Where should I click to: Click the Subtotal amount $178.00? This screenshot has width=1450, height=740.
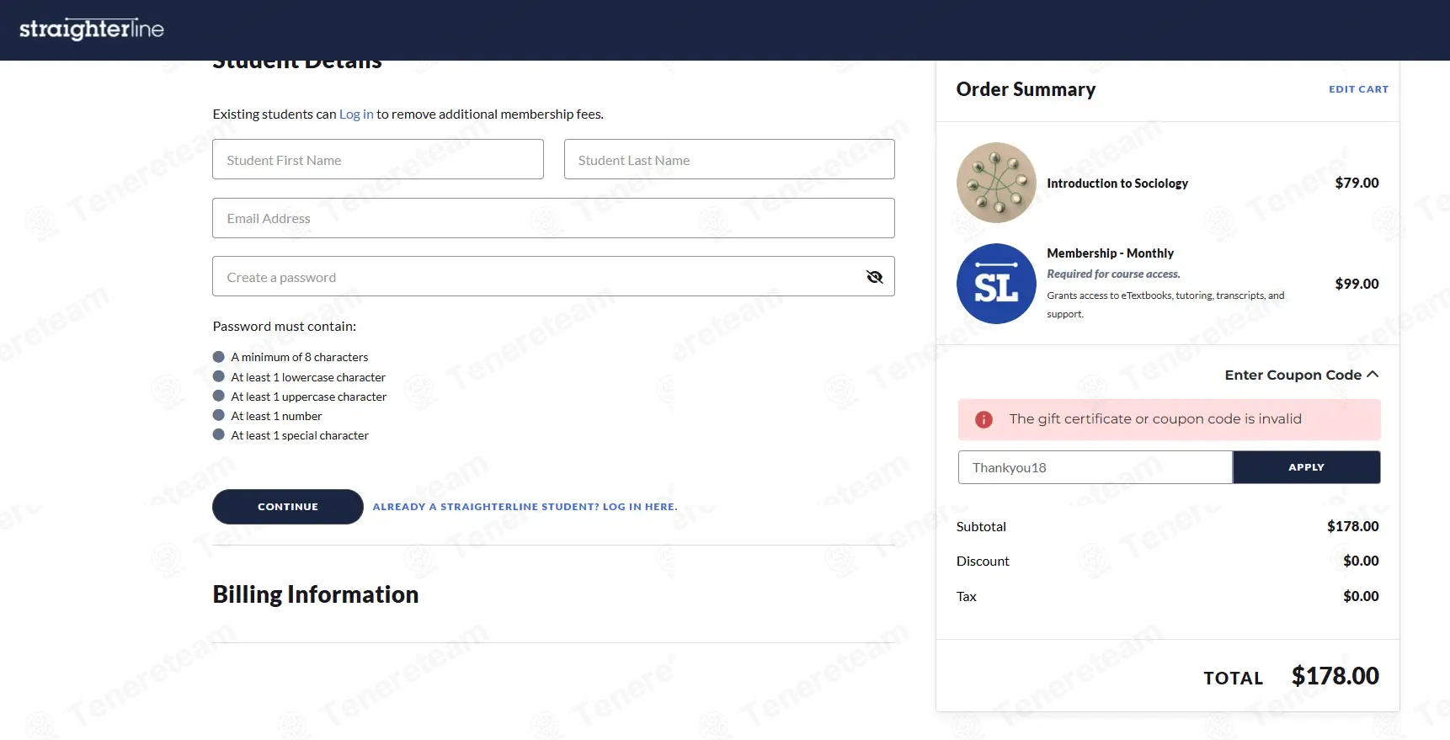click(1352, 526)
